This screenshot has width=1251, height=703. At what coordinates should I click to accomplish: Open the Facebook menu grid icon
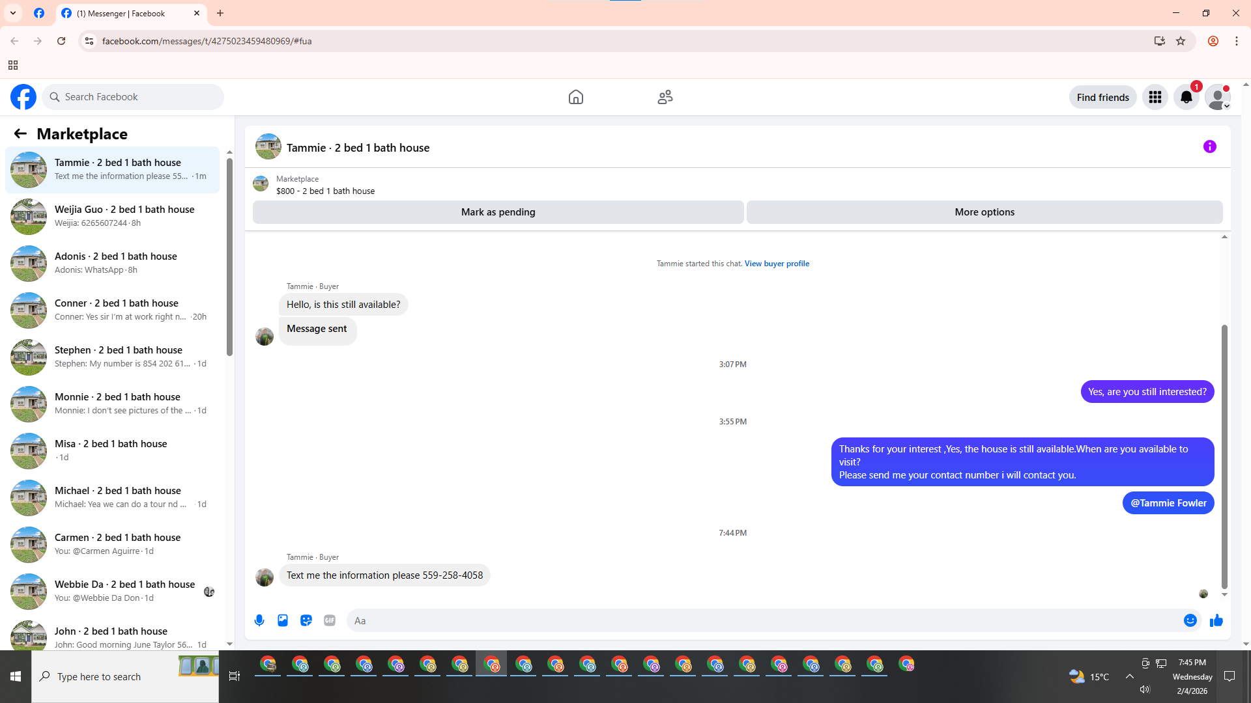pyautogui.click(x=1155, y=97)
